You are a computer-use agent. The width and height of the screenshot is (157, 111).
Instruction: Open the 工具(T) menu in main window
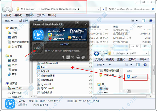pyautogui.click(x=41, y=15)
